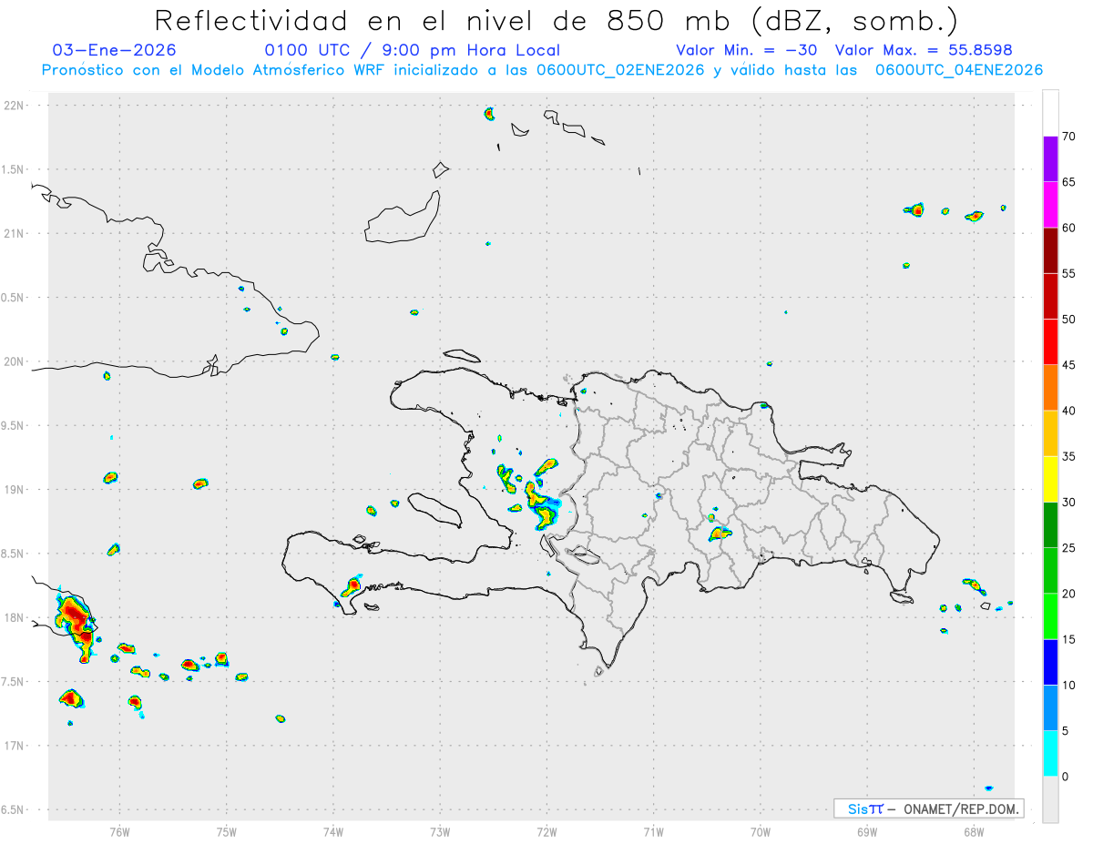Click the '20N' latitude label
The width and height of the screenshot is (1093, 844).
15,361
